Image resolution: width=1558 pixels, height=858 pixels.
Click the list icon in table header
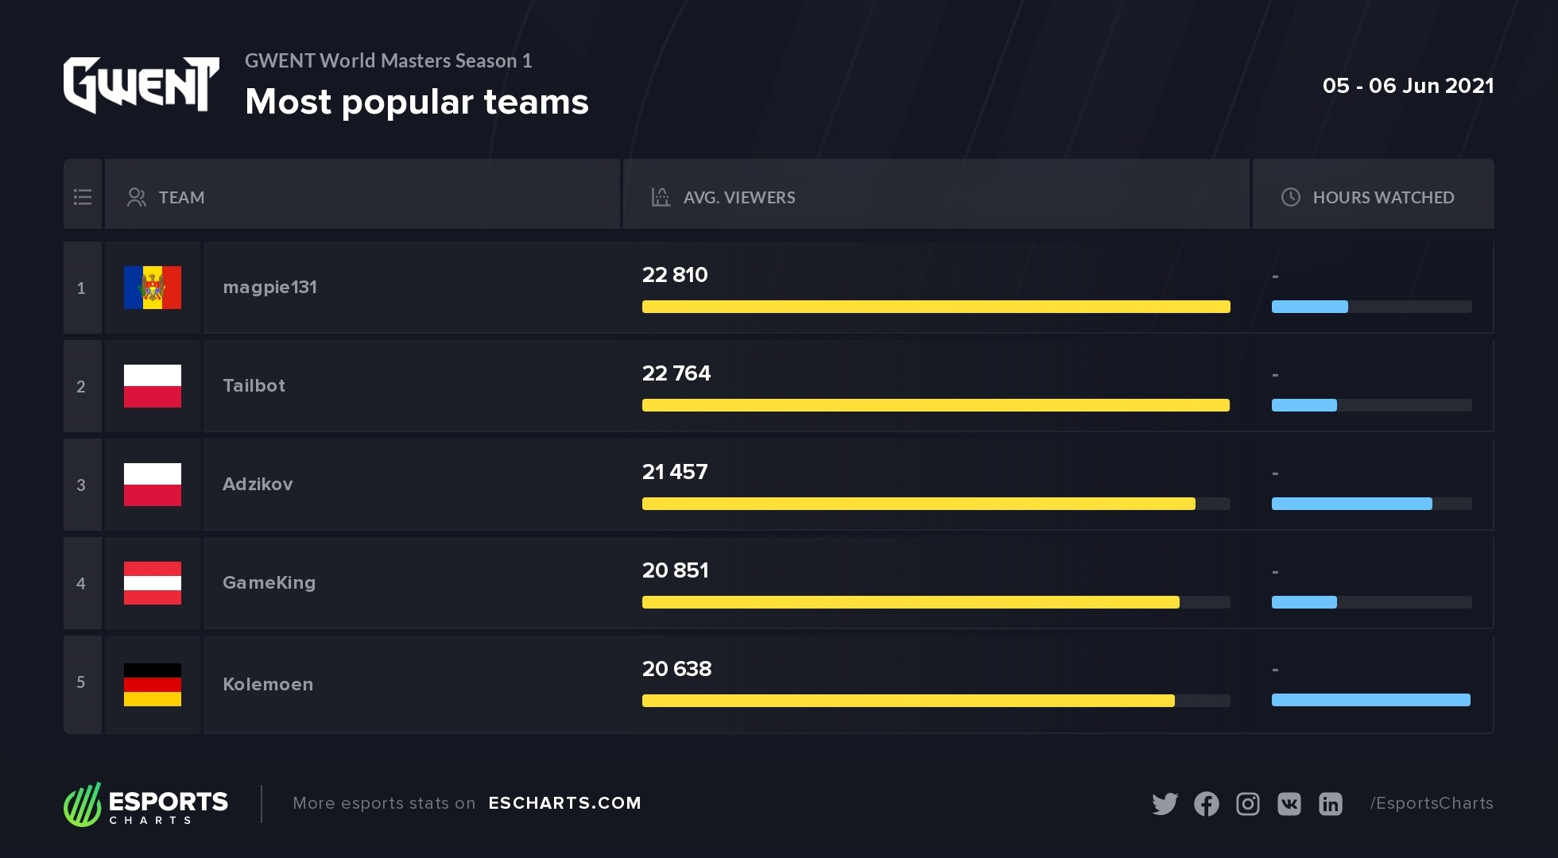(83, 197)
